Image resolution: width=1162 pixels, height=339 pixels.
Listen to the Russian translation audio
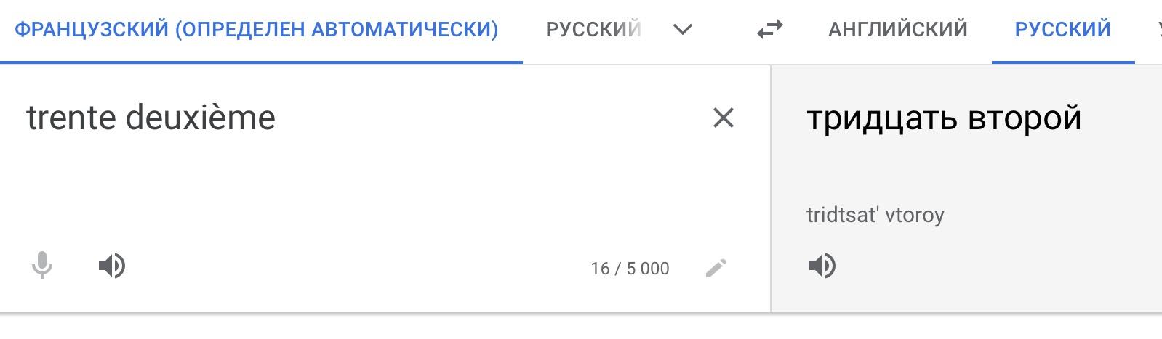(822, 266)
